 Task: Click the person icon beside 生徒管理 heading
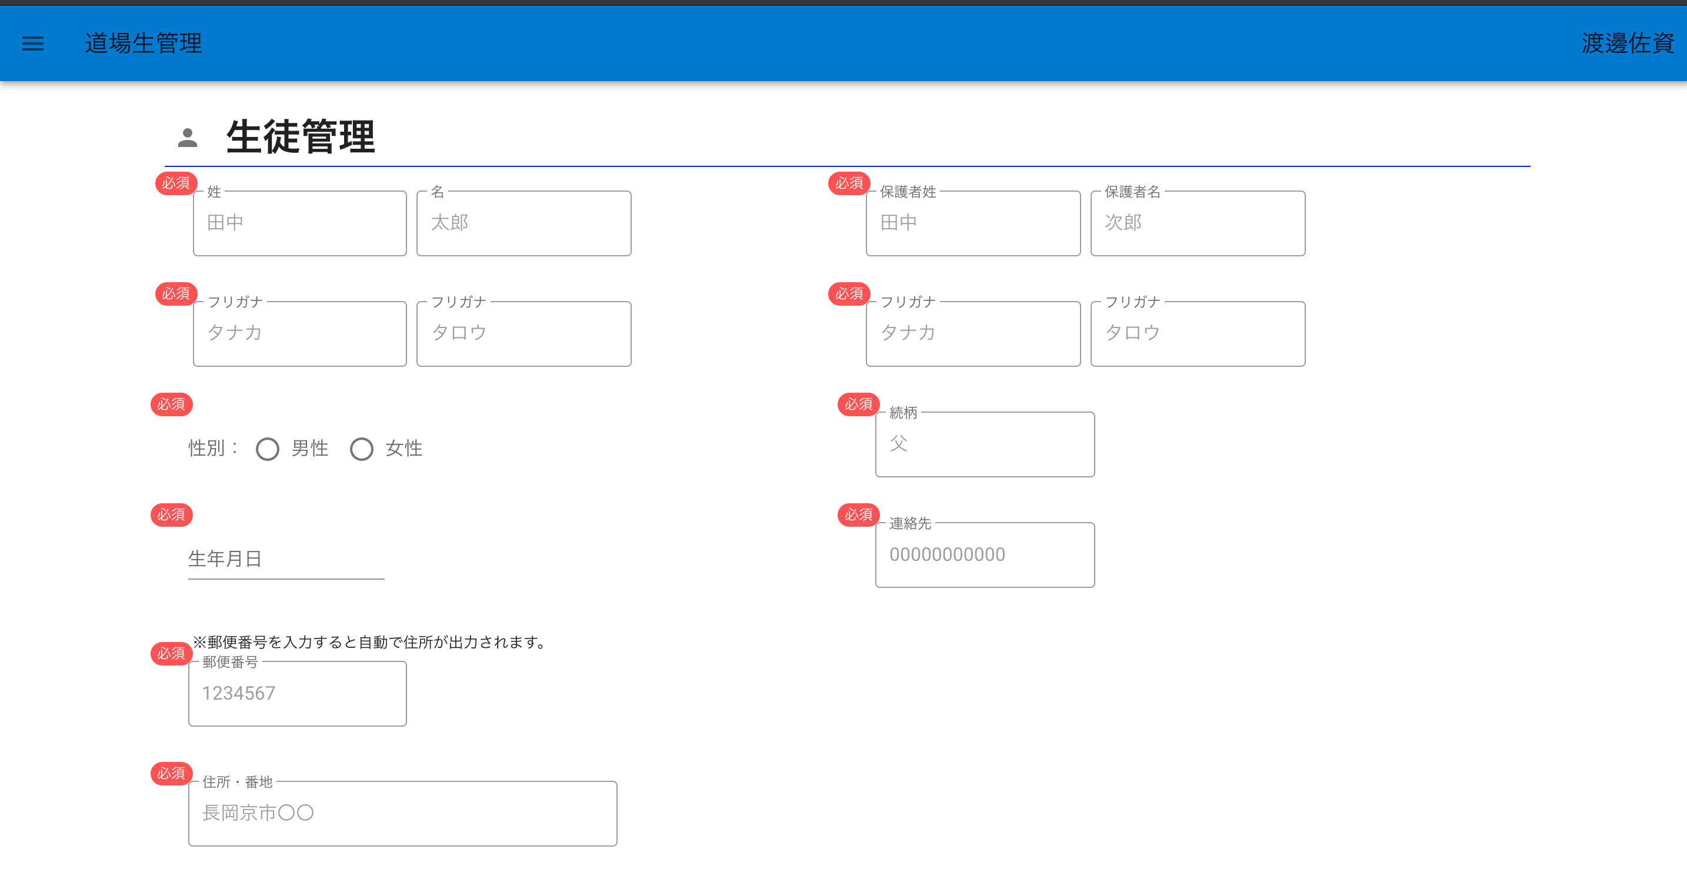(x=187, y=138)
